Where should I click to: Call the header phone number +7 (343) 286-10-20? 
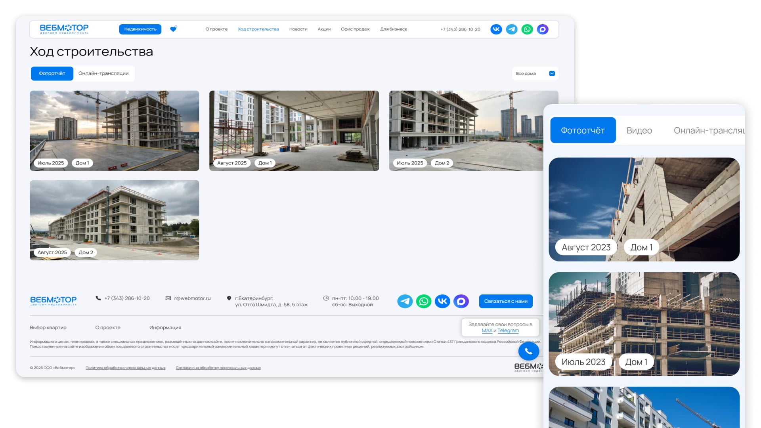click(460, 29)
